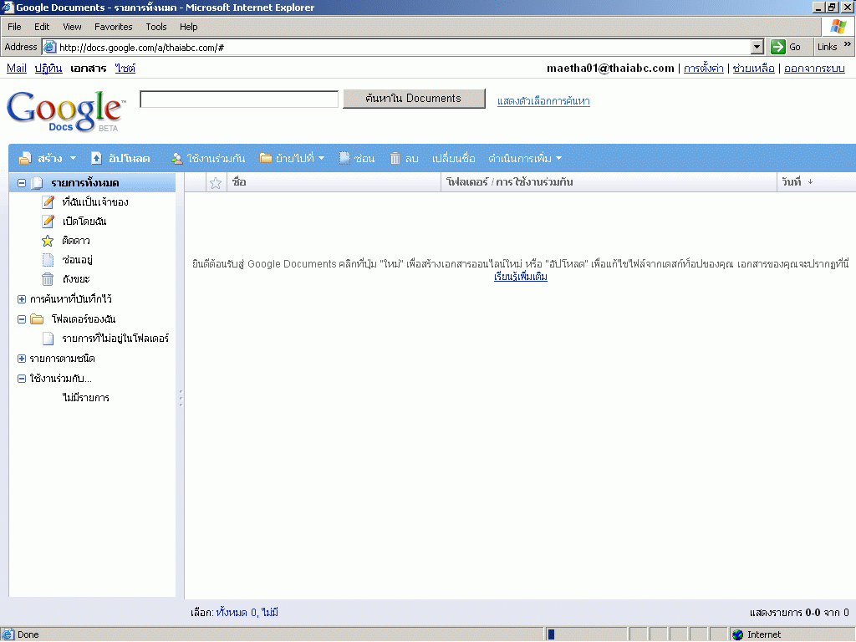Image resolution: width=856 pixels, height=642 pixels.
Task: Open the Favorites menu in Internet Explorer
Action: [113, 27]
